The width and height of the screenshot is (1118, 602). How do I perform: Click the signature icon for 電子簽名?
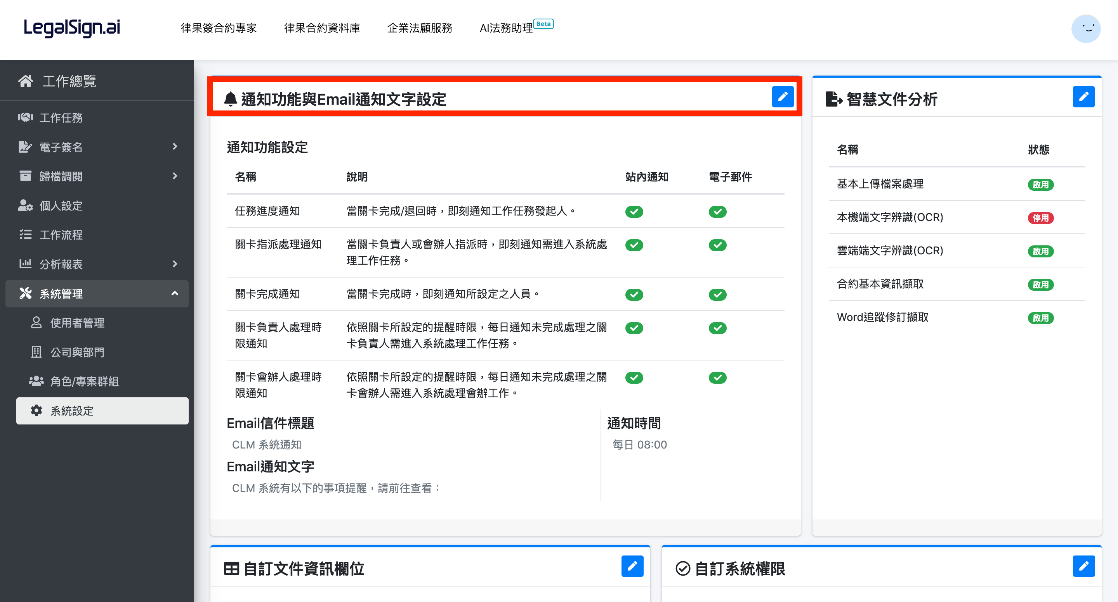(26, 147)
